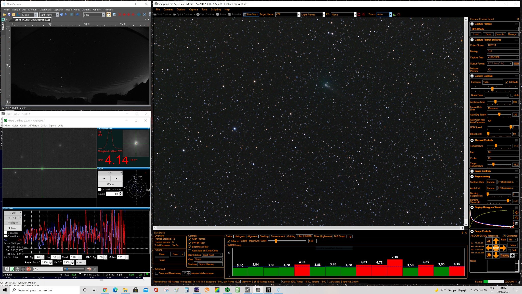Click the Pause button in Live Stack Actions
Viewport: 522px width, 294px height.
click(162, 260)
